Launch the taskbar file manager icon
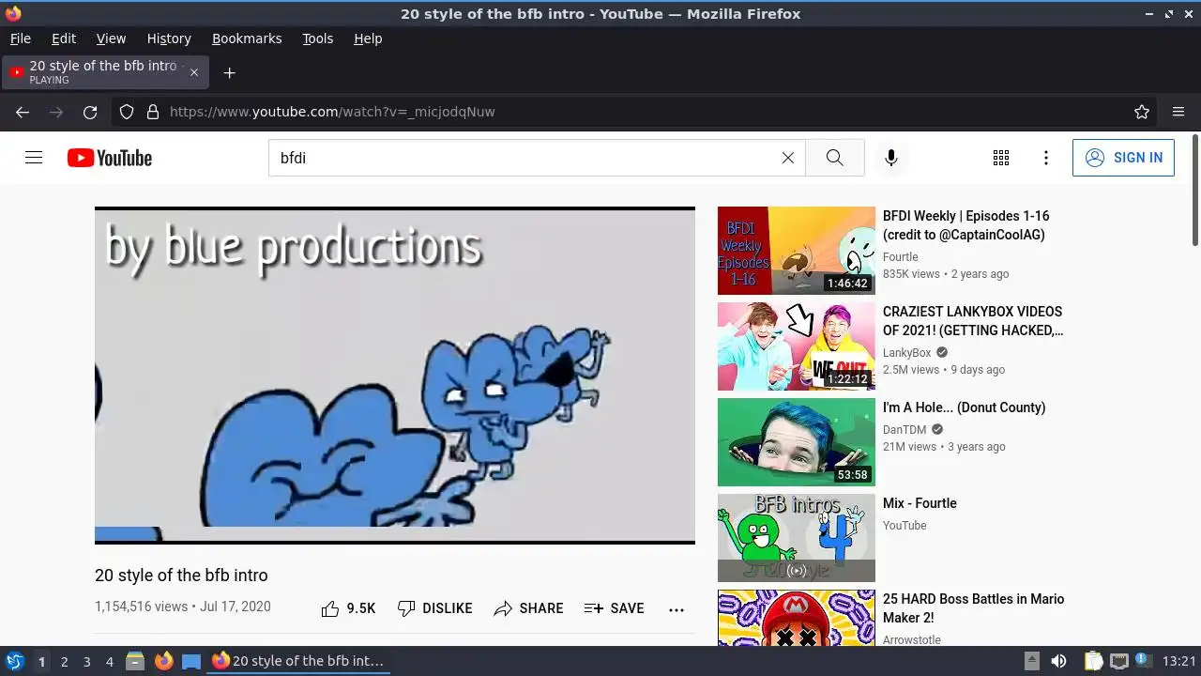Image resolution: width=1201 pixels, height=676 pixels. click(135, 661)
